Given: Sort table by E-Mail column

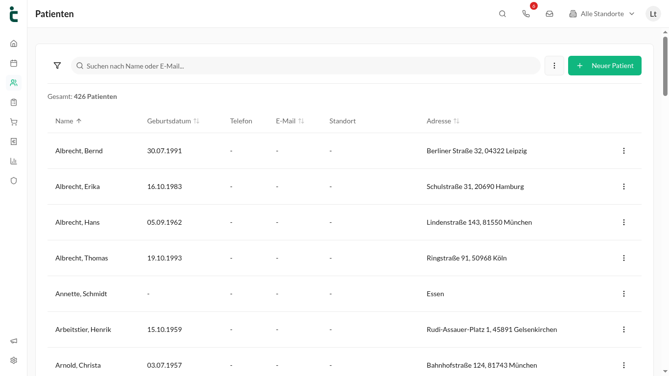Looking at the screenshot, I should (x=290, y=121).
